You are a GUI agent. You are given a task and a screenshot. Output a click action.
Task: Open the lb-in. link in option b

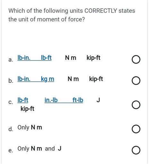coord(24,79)
